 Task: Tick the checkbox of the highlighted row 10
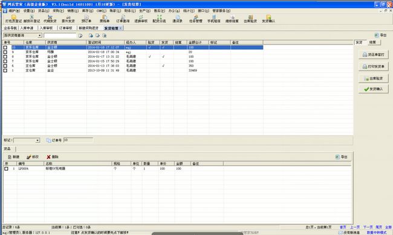[x=5, y=48]
